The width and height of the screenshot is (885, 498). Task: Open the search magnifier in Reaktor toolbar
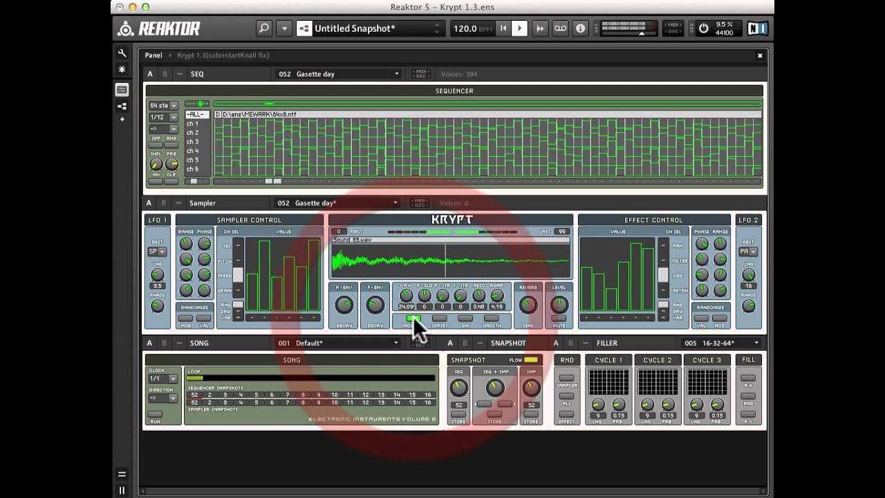[263, 28]
